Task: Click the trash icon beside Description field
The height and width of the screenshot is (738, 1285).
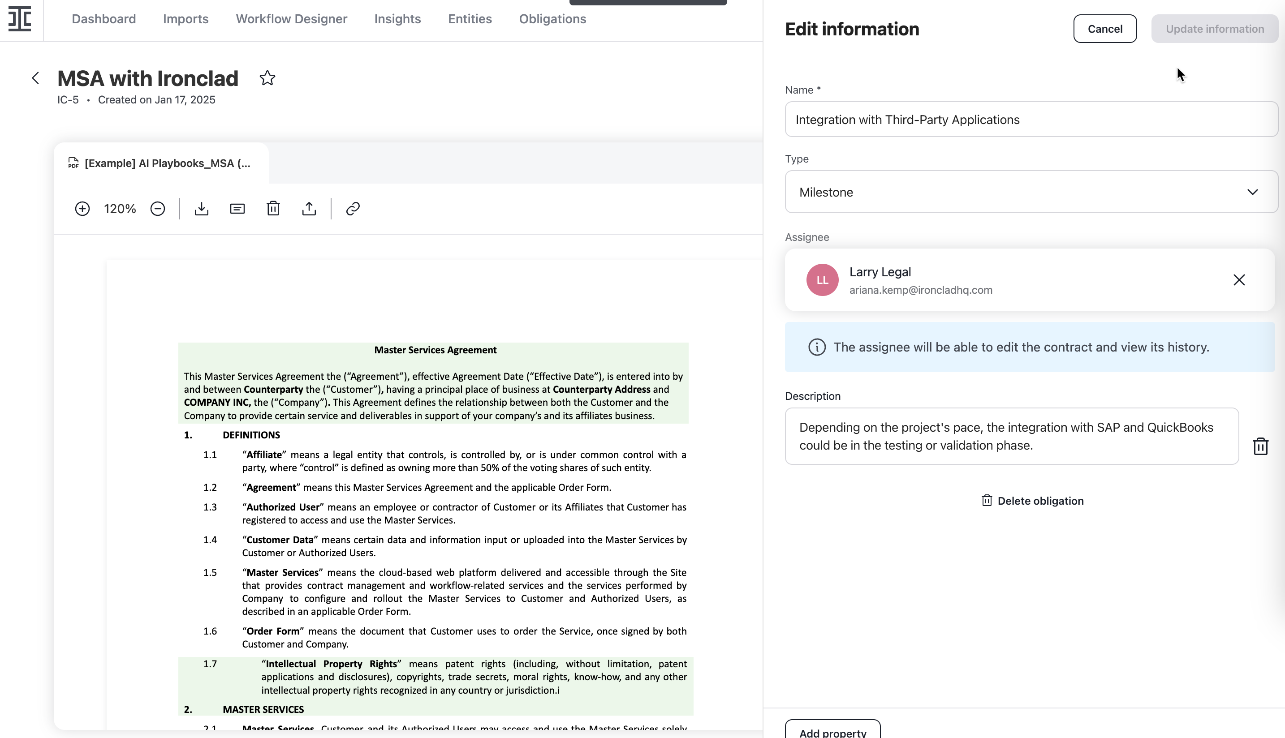Action: [x=1261, y=446]
